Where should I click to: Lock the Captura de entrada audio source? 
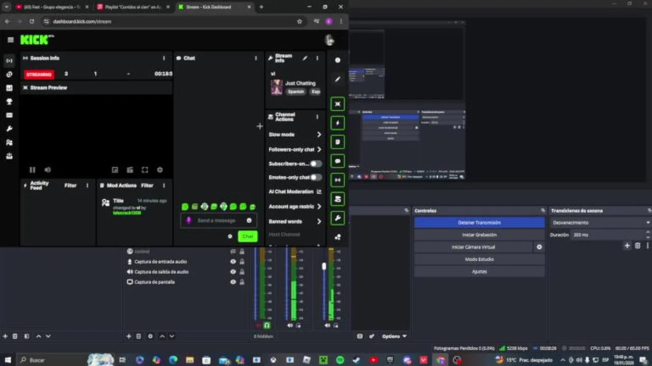tap(242, 261)
